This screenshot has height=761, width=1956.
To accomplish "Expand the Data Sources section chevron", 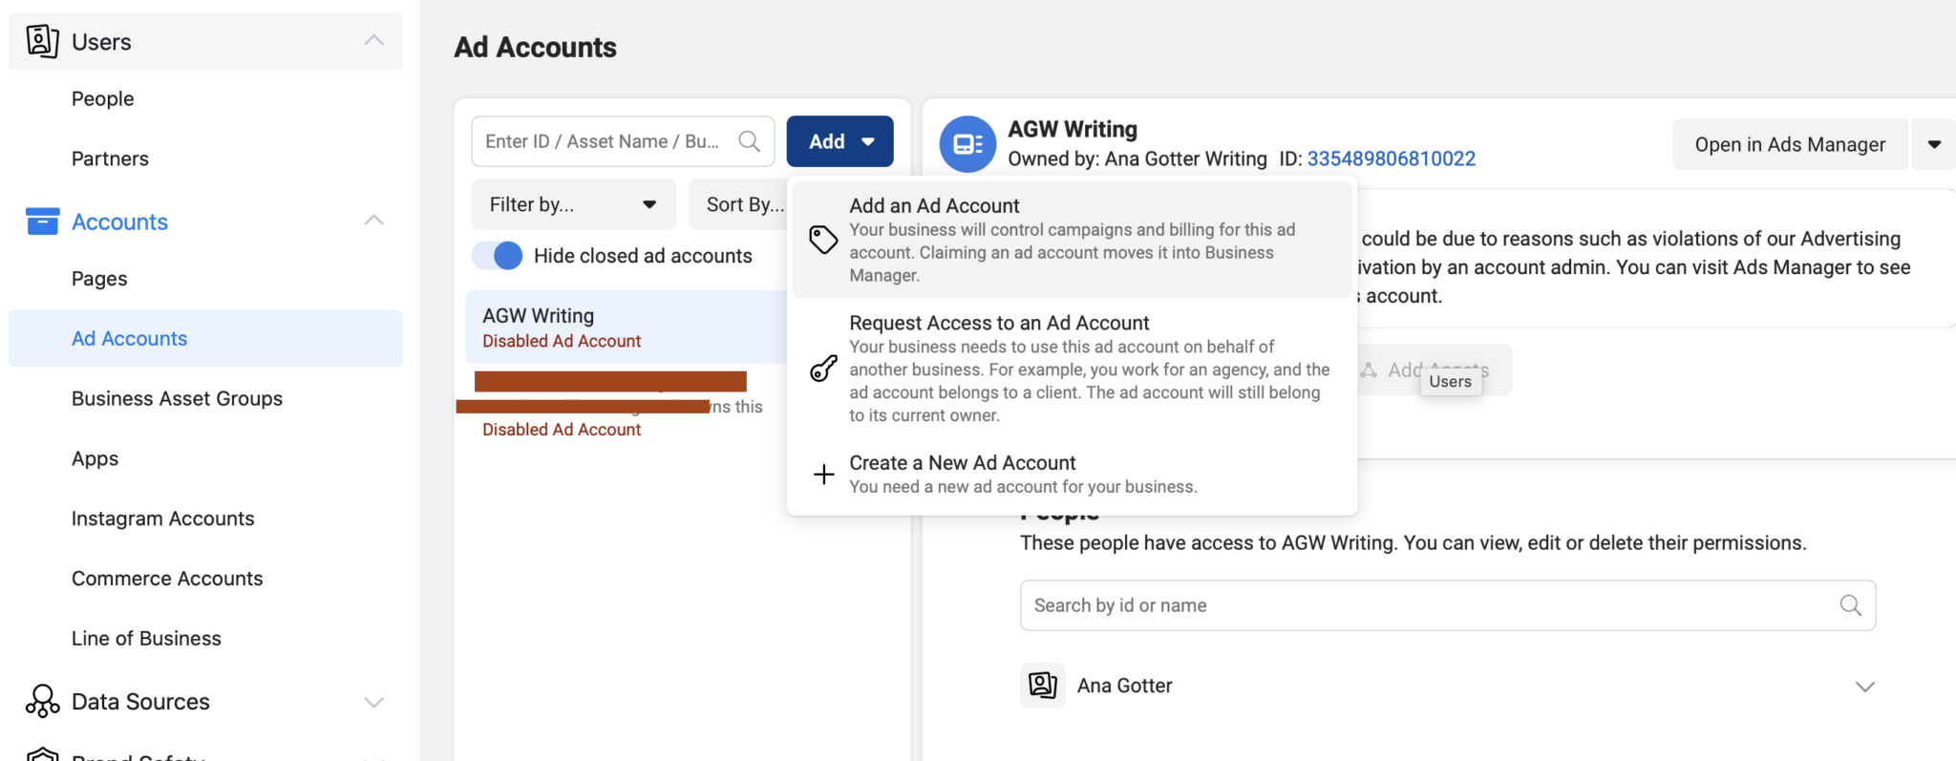I will click(374, 703).
